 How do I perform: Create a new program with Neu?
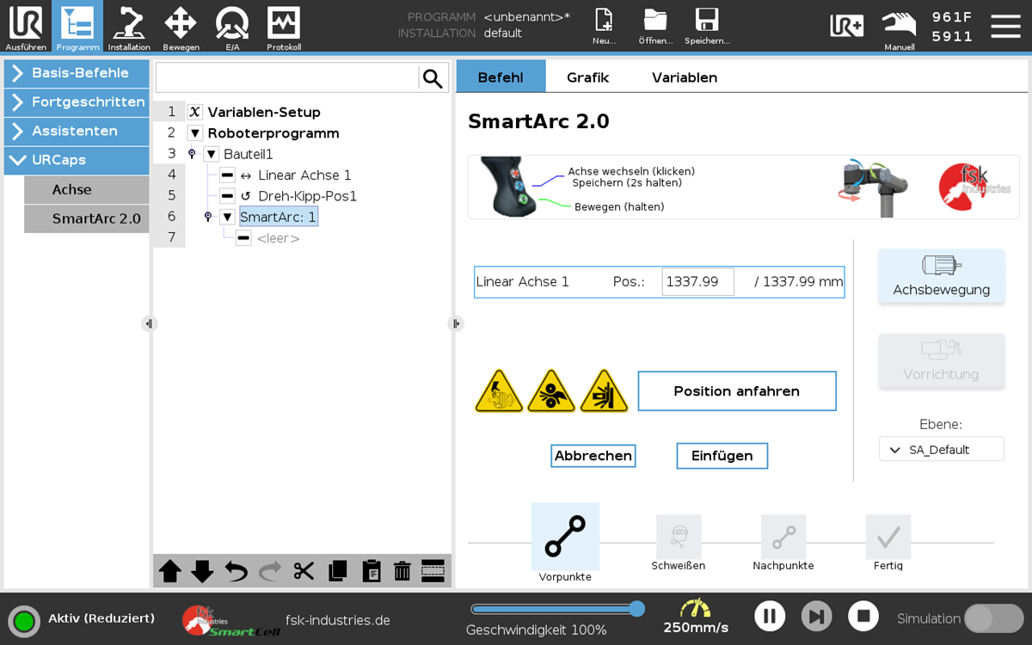605,26
